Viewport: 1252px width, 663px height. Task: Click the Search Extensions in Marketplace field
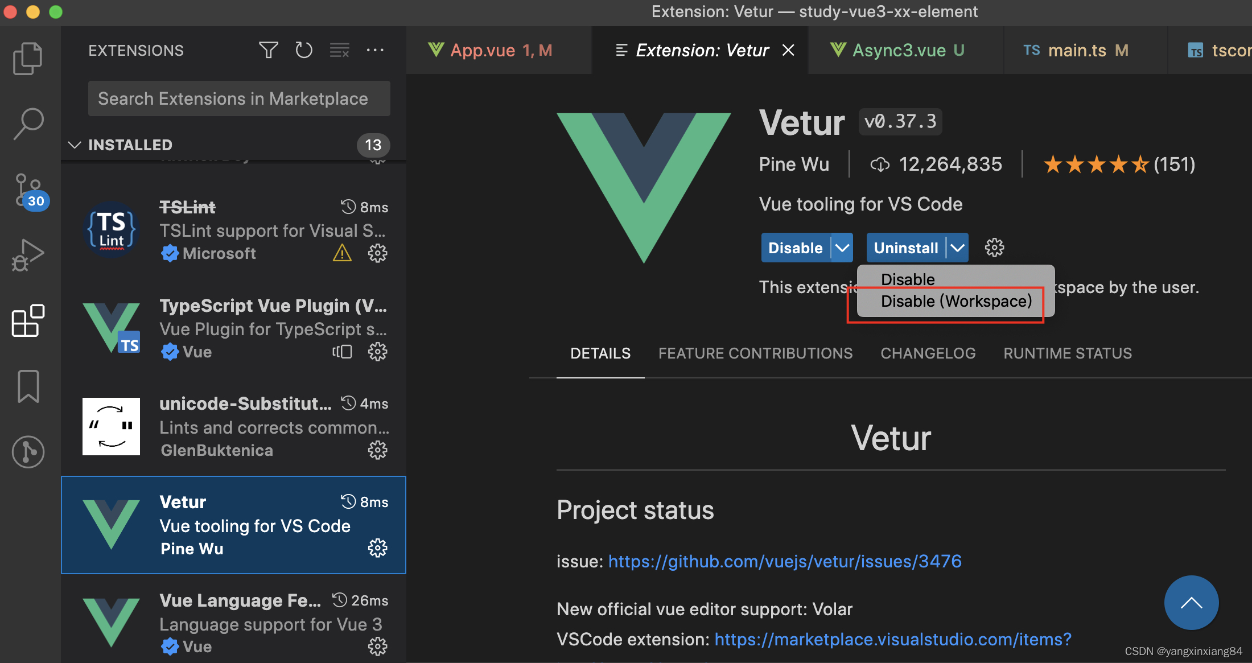[239, 99]
